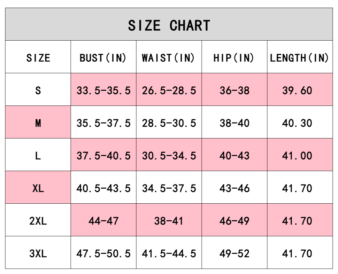Click bust value 44-47
This screenshot has width=338, height=274.
click(103, 221)
